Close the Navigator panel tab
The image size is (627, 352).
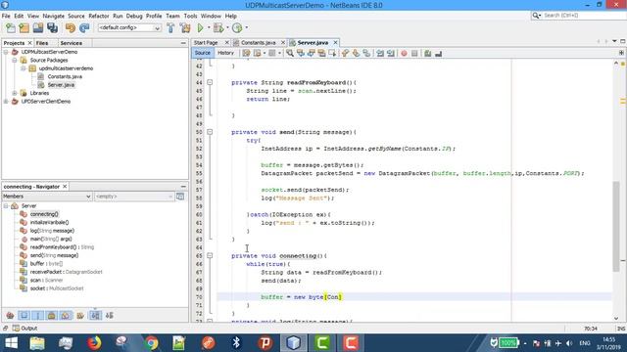coord(65,187)
